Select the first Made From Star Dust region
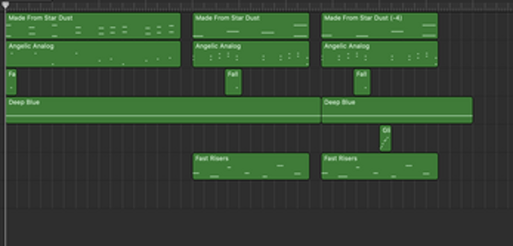The image size is (513, 246). pyautogui.click(x=93, y=26)
